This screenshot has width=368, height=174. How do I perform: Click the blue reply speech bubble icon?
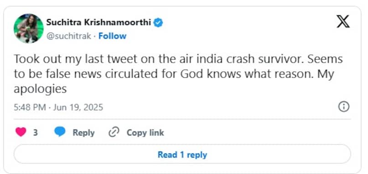60,132
